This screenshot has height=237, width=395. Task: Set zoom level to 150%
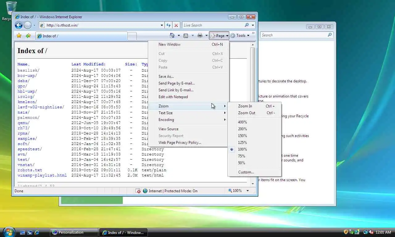[x=255, y=136]
